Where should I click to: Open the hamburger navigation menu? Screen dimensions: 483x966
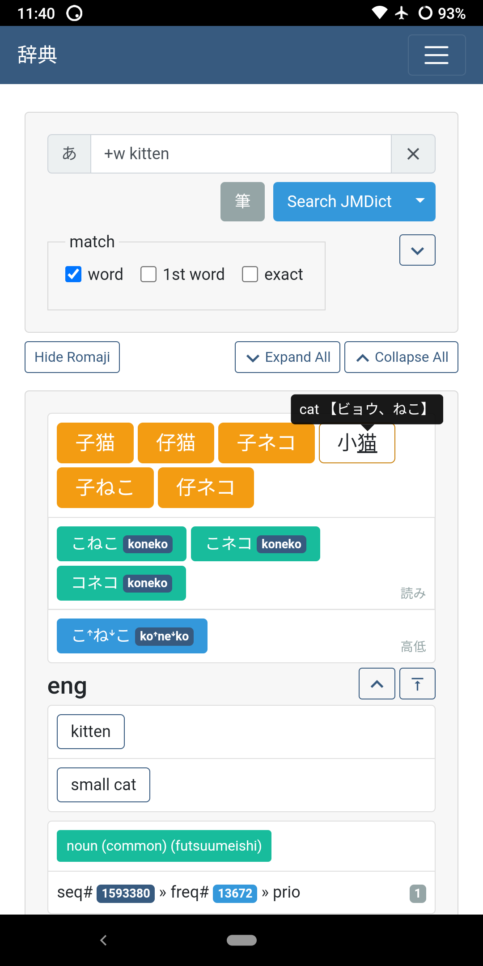[x=436, y=55]
